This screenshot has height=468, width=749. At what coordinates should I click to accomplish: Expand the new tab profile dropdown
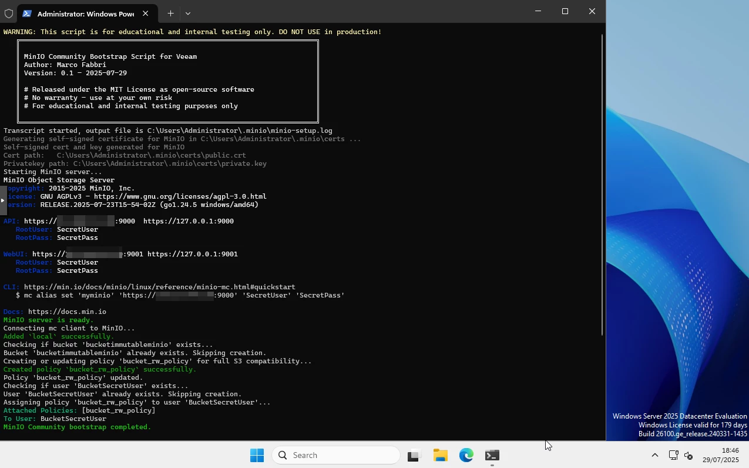point(188,13)
